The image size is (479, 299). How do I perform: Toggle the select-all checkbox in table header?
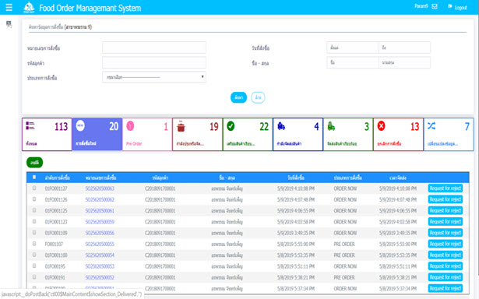(34, 177)
